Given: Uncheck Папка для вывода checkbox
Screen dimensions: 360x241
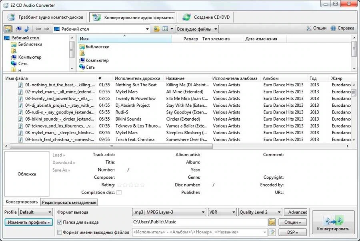Looking at the screenshot, I should 60,222.
